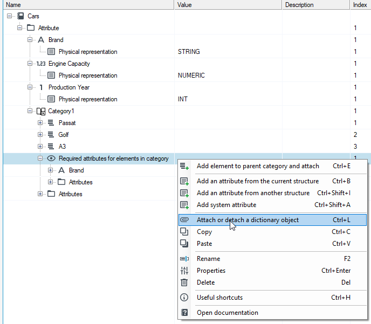Select the Category1 row label
Viewport: 371px width, 324px height.
click(61, 111)
